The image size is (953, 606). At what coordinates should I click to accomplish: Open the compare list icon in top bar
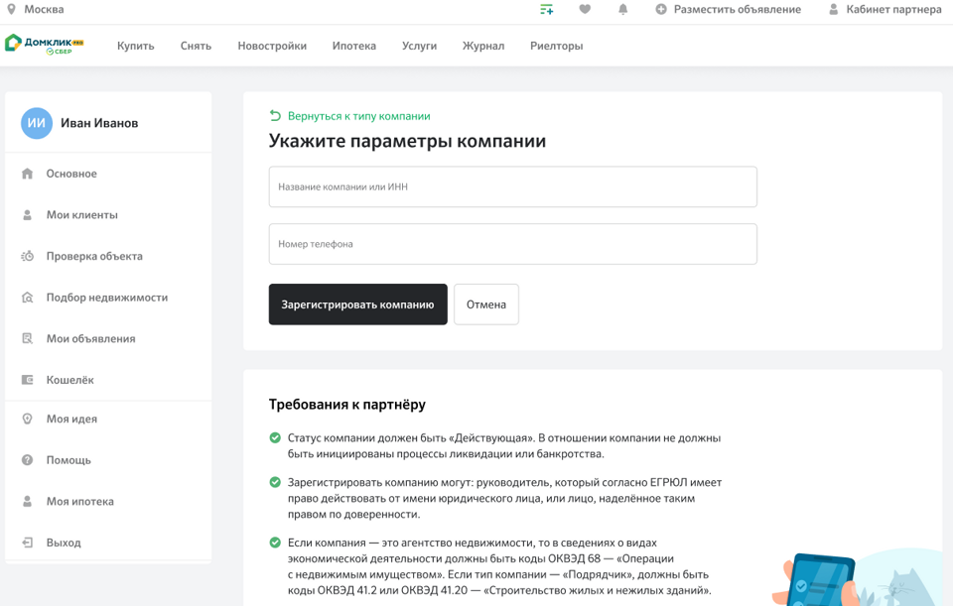pyautogui.click(x=546, y=9)
